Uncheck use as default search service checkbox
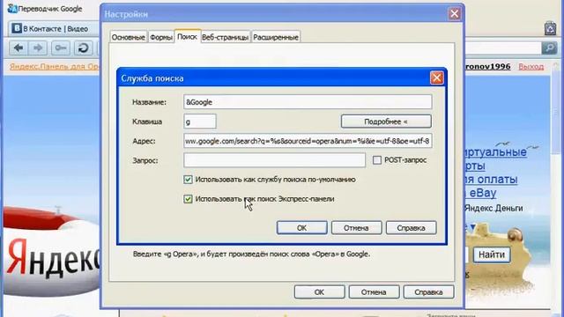The height and width of the screenshot is (317, 564). coord(188,180)
